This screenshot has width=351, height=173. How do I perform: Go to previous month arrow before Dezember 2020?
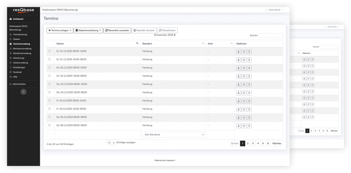coord(155,35)
